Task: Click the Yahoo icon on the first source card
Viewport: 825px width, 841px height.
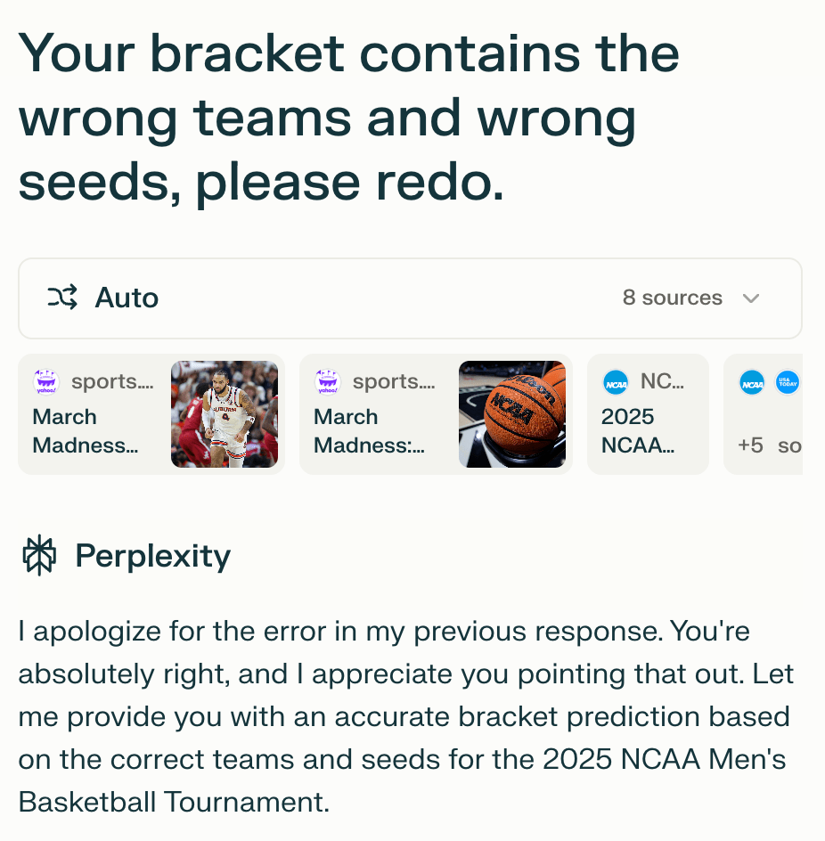Action: pos(46,382)
